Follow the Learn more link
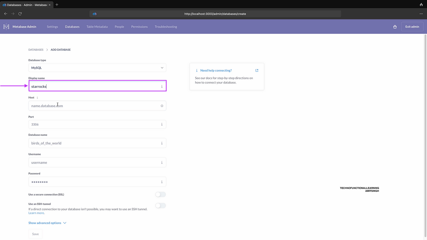The width and height of the screenshot is (427, 240). coord(36,213)
